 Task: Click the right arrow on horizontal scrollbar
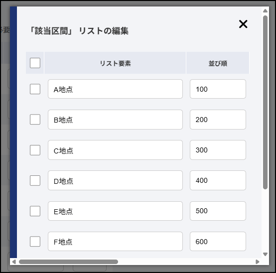pyautogui.click(x=258, y=262)
